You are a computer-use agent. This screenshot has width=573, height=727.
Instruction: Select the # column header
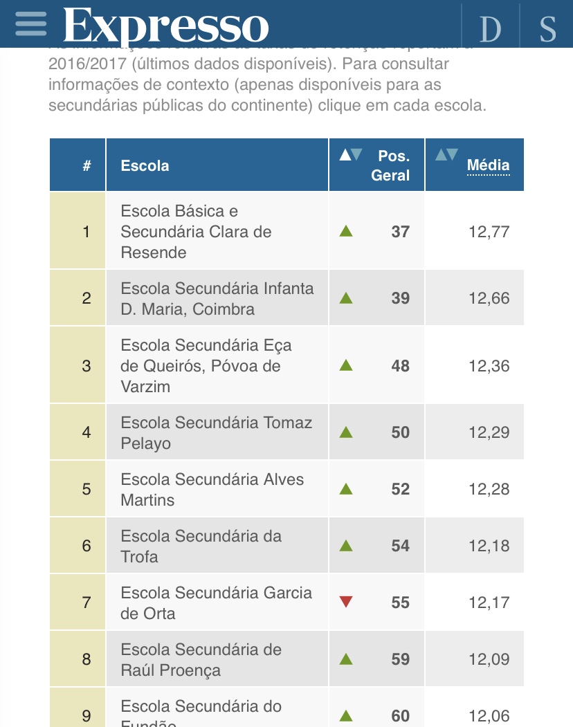coord(87,165)
